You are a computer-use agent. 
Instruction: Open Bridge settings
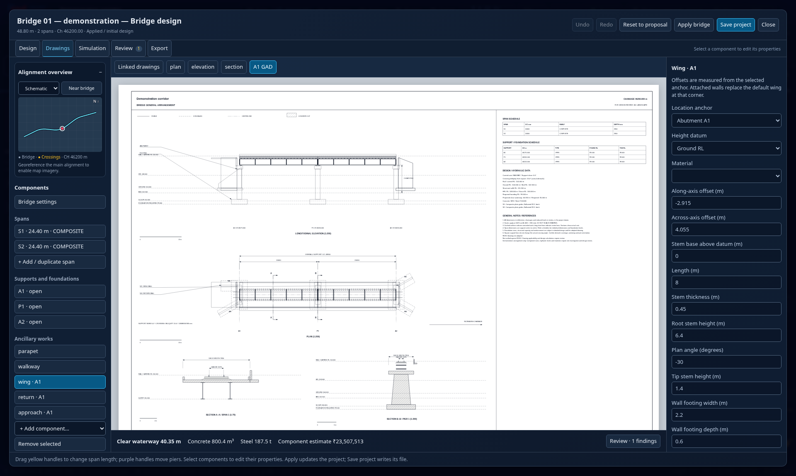coord(60,202)
